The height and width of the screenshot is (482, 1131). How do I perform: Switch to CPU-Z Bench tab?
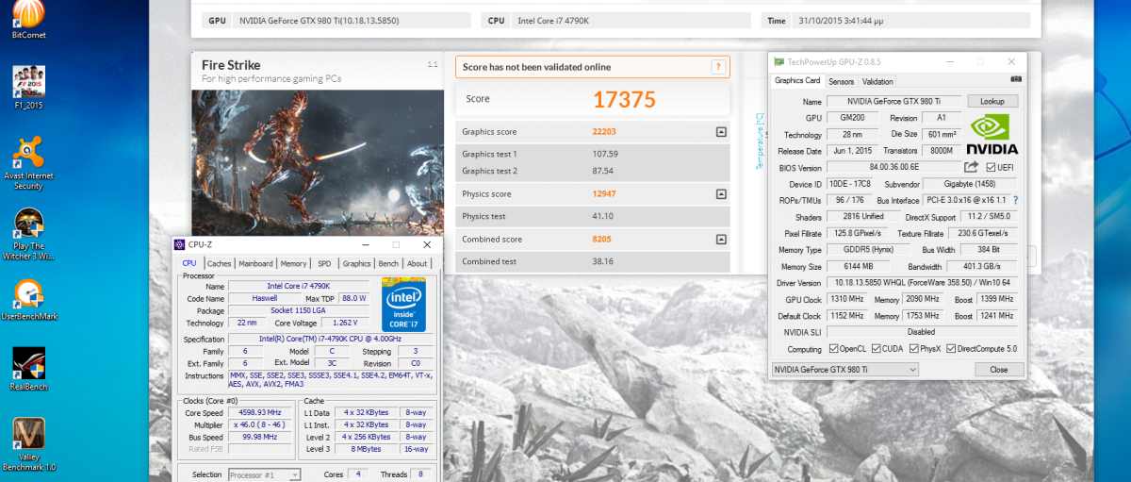388,264
